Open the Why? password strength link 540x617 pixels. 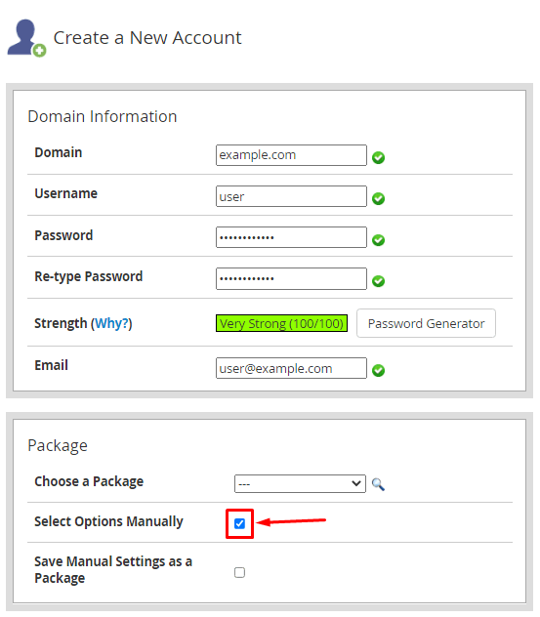point(111,323)
